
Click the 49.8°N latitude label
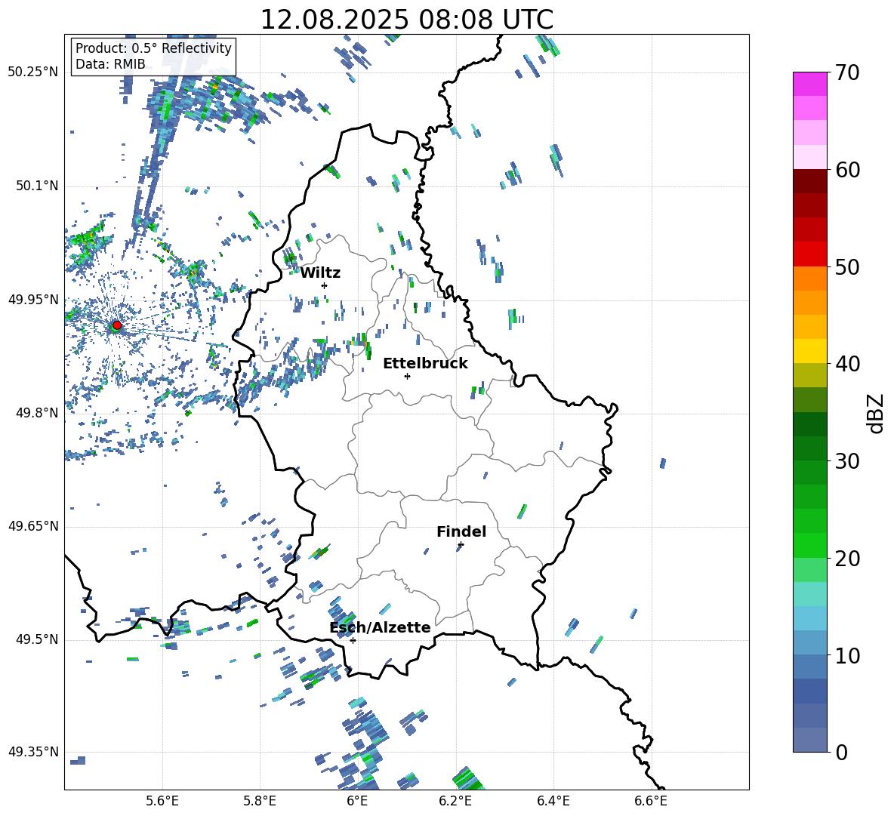coord(37,413)
